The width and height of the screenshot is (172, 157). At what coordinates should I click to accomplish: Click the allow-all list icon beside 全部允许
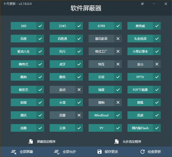coord(57,152)
